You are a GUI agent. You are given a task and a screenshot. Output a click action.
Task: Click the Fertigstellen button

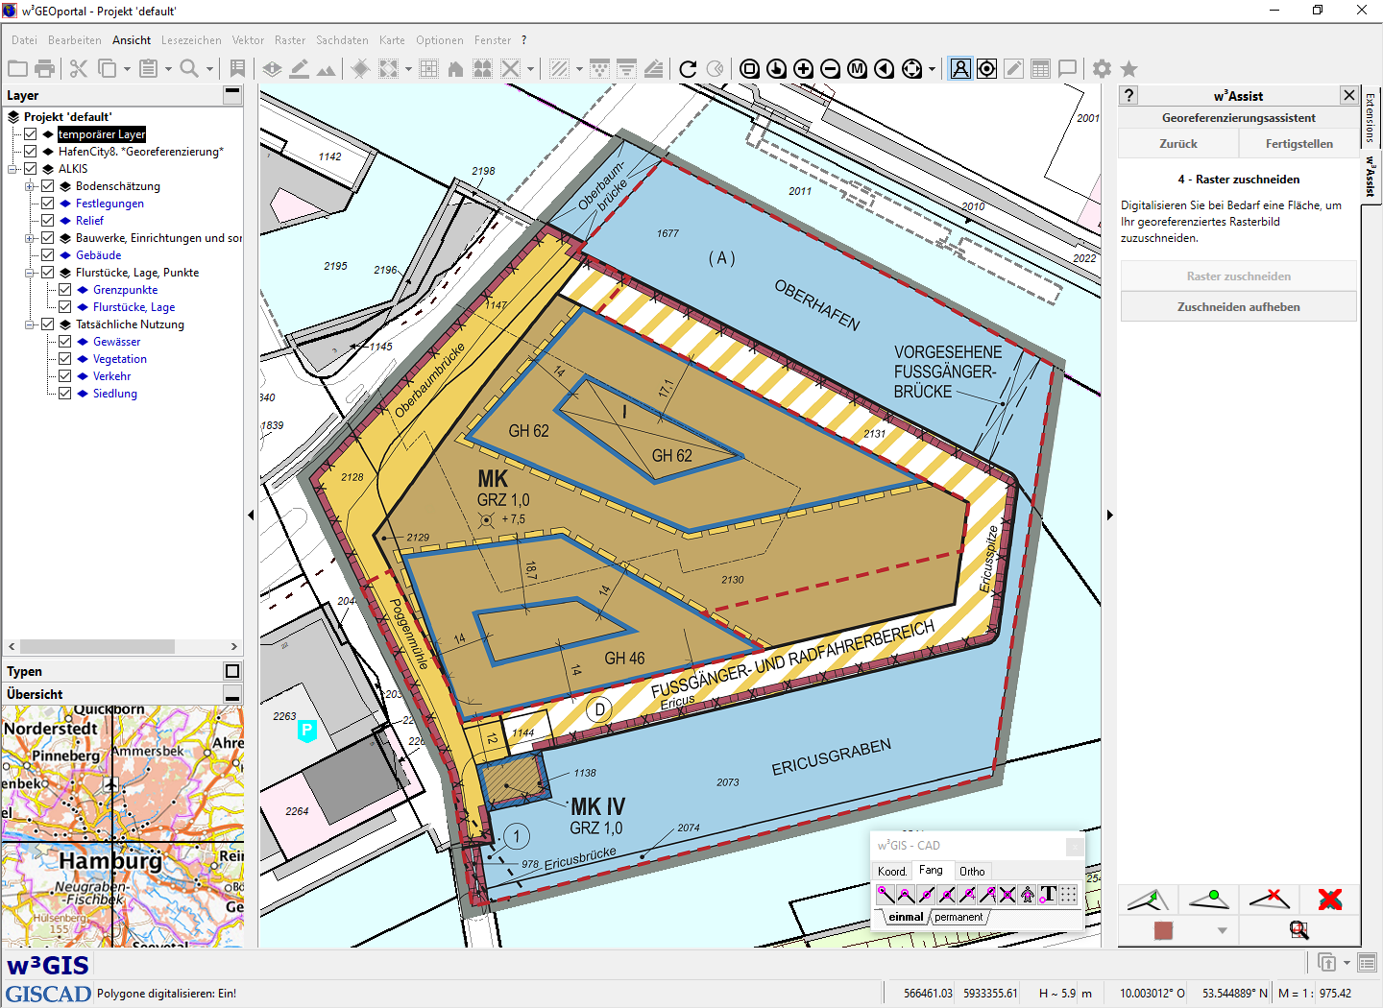[1298, 143]
